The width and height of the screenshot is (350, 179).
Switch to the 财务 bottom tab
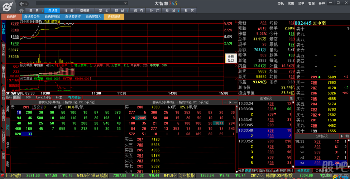(x=255, y=170)
